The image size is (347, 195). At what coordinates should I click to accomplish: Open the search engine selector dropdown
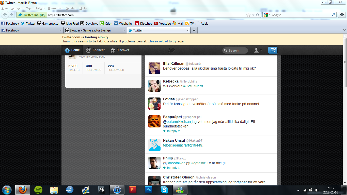266,15
